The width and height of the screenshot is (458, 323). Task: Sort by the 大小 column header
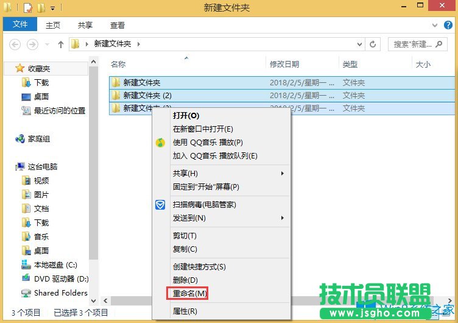tap(423, 65)
